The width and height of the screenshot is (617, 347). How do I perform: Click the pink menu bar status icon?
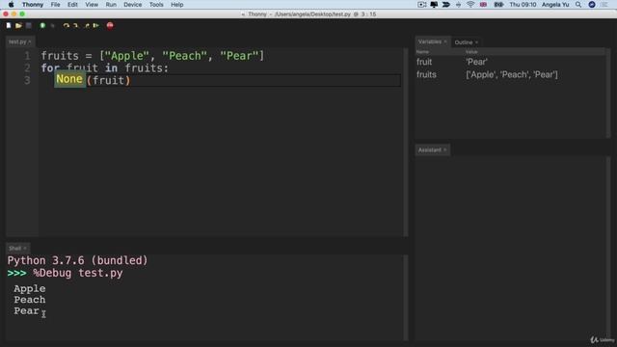[x=483, y=5]
